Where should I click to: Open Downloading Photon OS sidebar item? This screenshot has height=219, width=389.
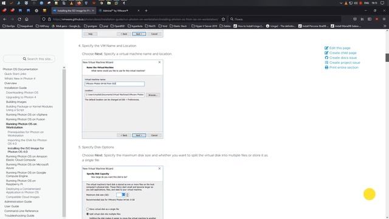22,92
